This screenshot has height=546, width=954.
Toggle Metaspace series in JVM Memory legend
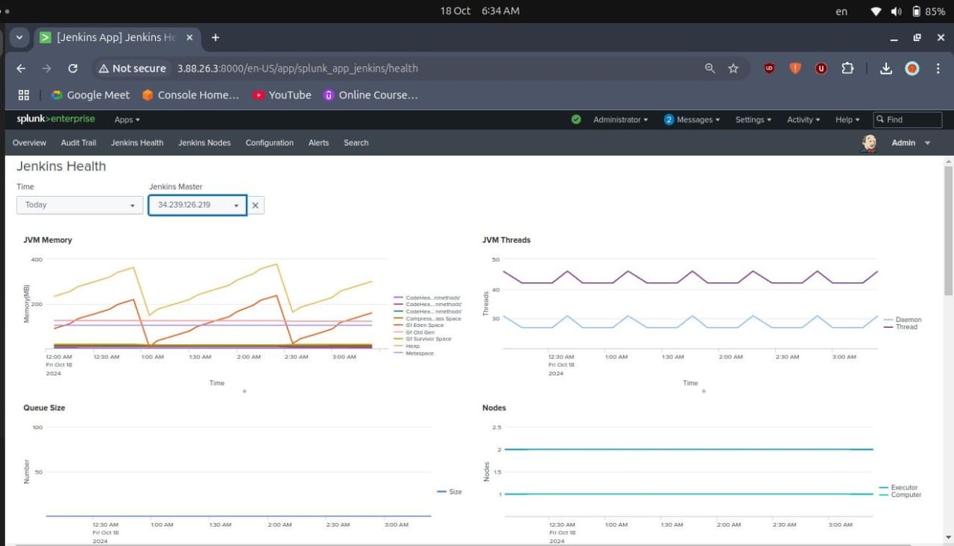click(x=414, y=353)
